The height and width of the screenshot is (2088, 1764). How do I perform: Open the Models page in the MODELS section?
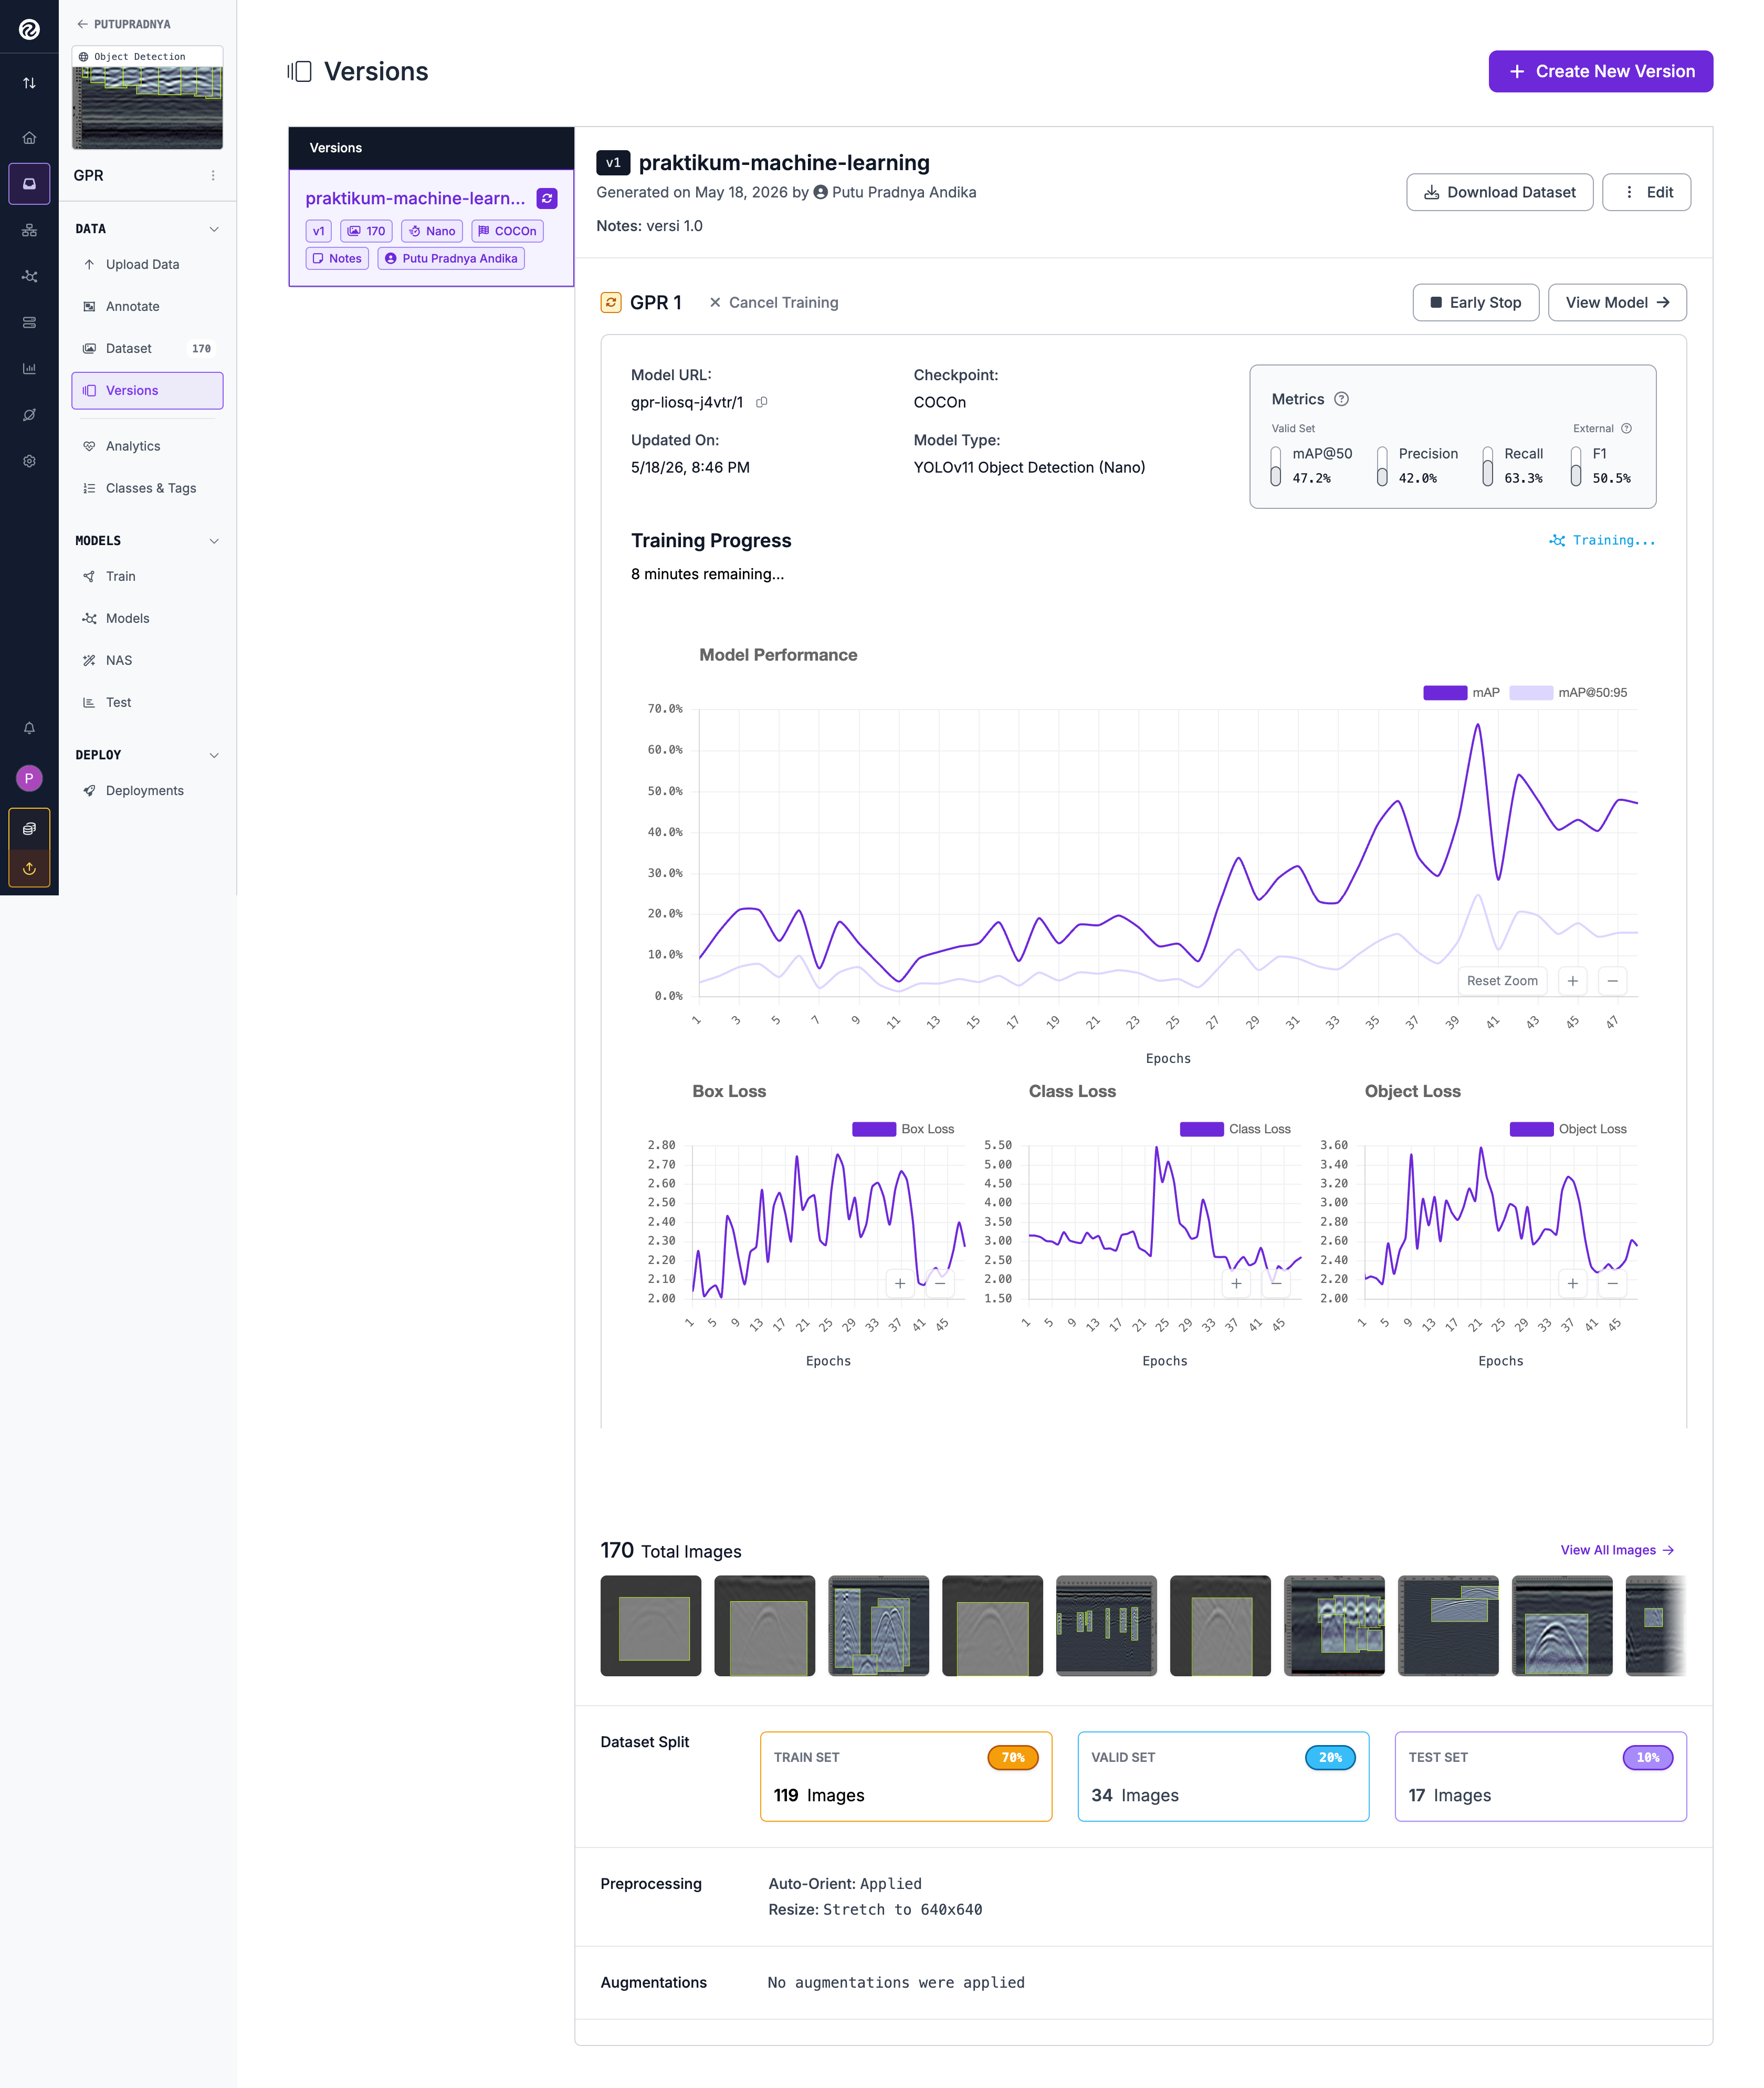(147, 618)
